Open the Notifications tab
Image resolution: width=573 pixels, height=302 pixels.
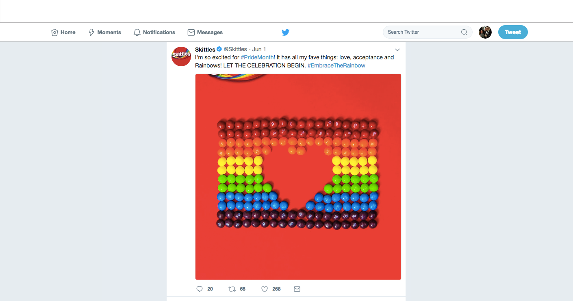point(154,33)
